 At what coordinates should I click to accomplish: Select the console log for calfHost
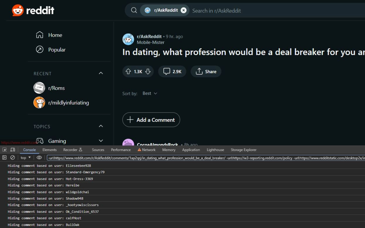(182, 218)
